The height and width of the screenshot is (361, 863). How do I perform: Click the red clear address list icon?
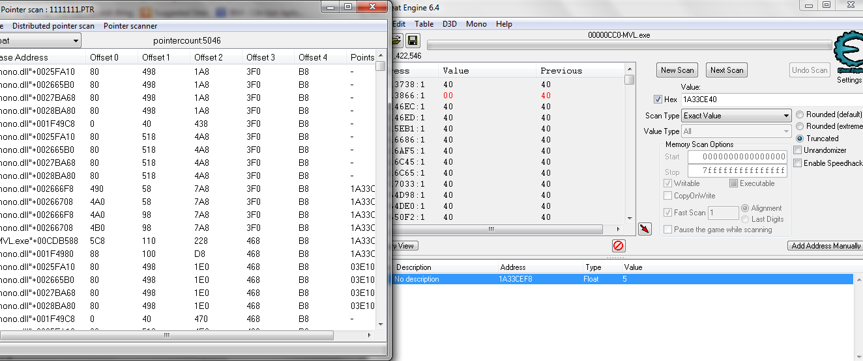(x=619, y=245)
